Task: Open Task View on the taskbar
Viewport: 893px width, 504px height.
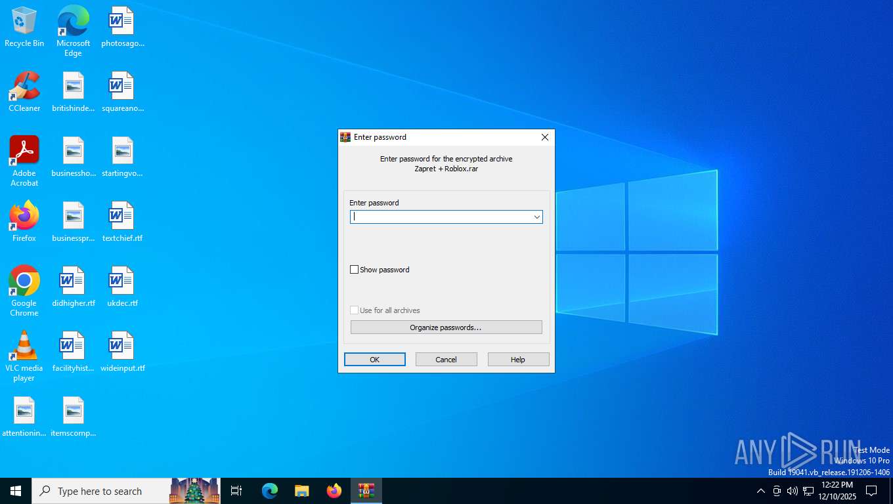Action: point(236,491)
